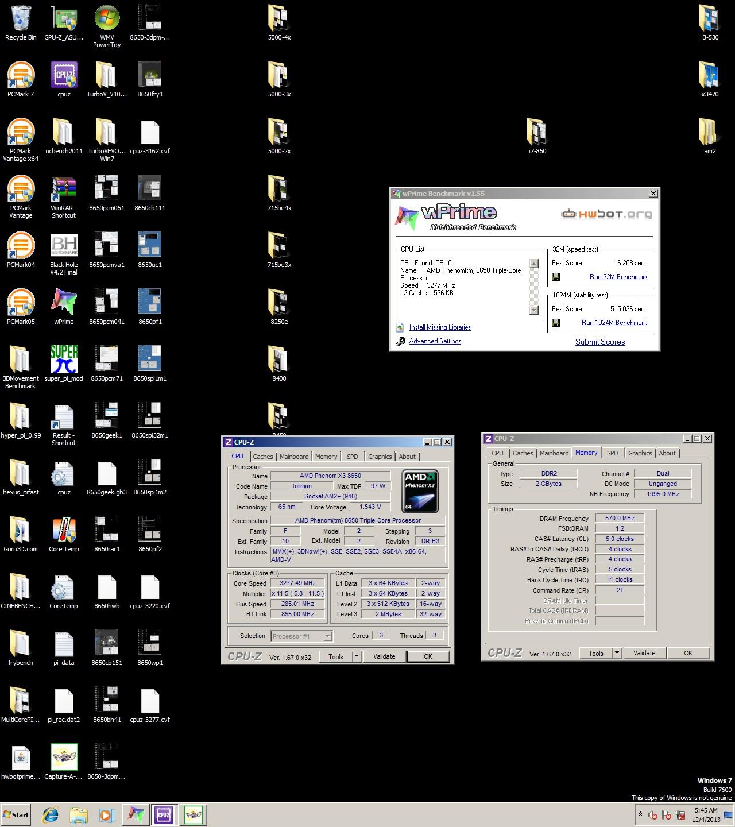The image size is (735, 827).
Task: Switch to Caches tab in left CPU-Z
Action: pos(263,457)
